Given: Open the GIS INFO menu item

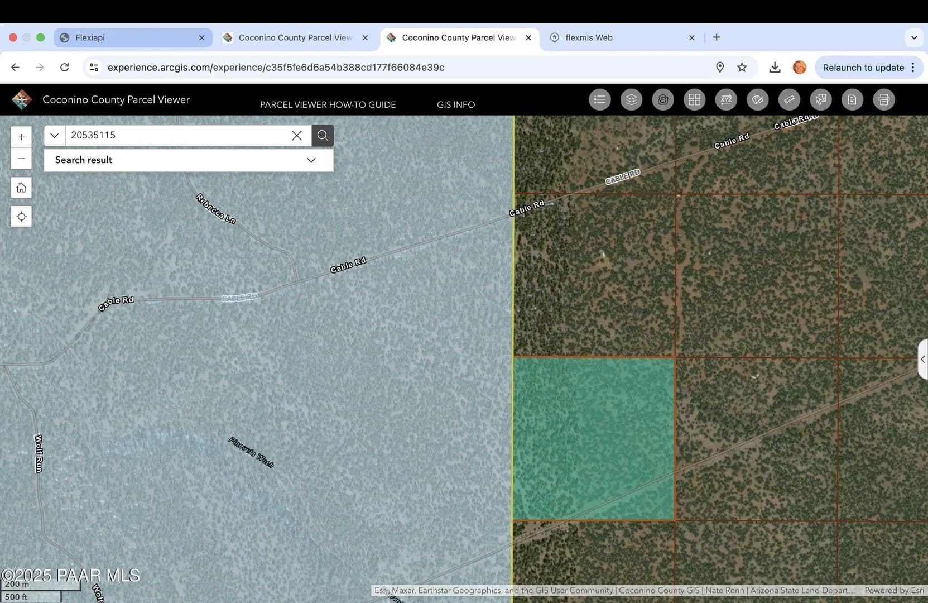Looking at the screenshot, I should (455, 105).
